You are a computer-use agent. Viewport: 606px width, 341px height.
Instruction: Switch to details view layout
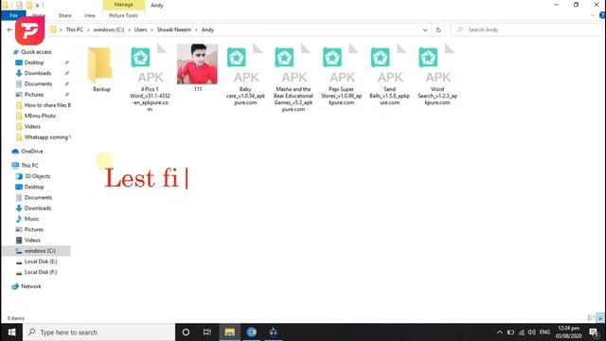(x=591, y=318)
